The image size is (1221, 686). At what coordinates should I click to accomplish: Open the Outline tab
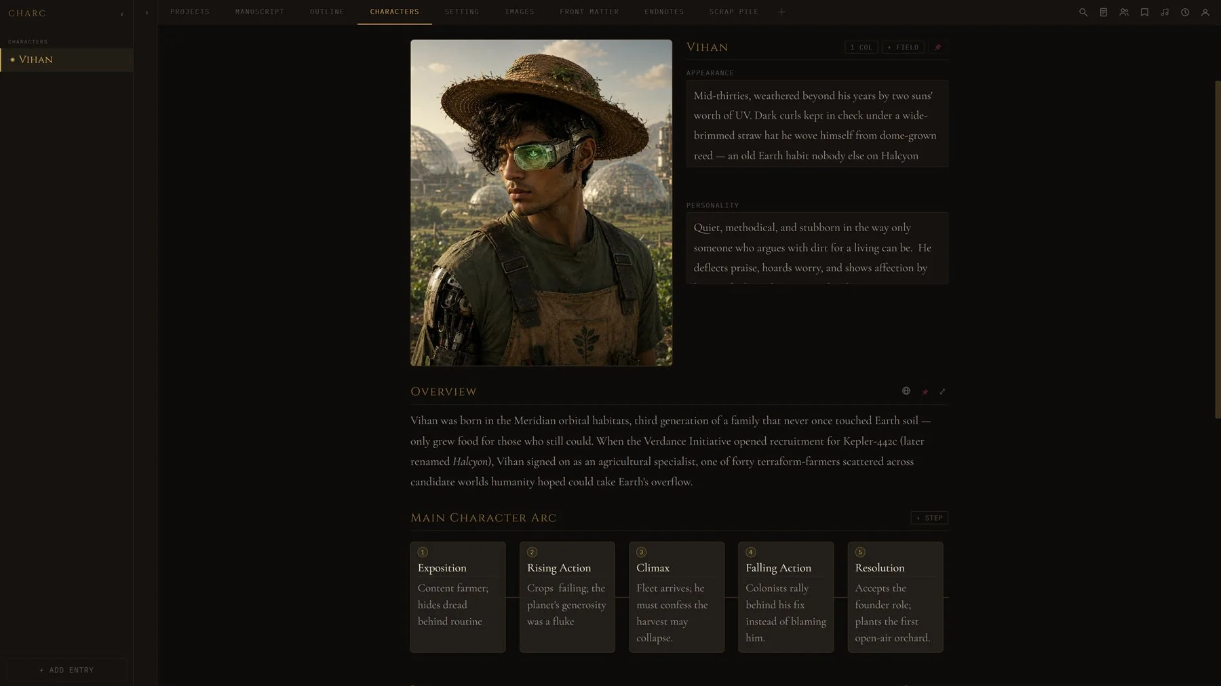(x=327, y=12)
